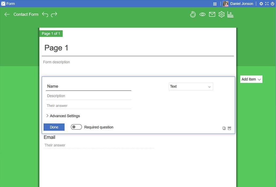Open the theme palette icon
Screen dimensions: 276x187
[193, 15]
